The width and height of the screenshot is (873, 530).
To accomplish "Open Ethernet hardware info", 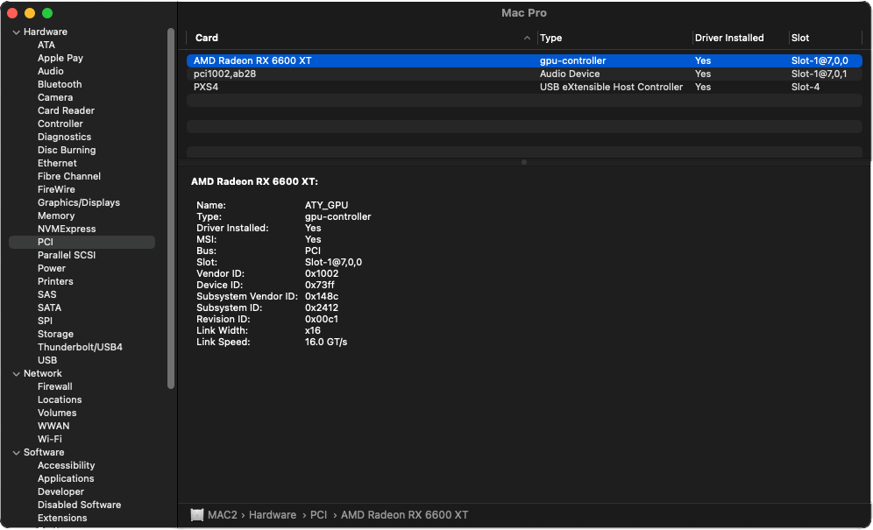I will pos(57,163).
